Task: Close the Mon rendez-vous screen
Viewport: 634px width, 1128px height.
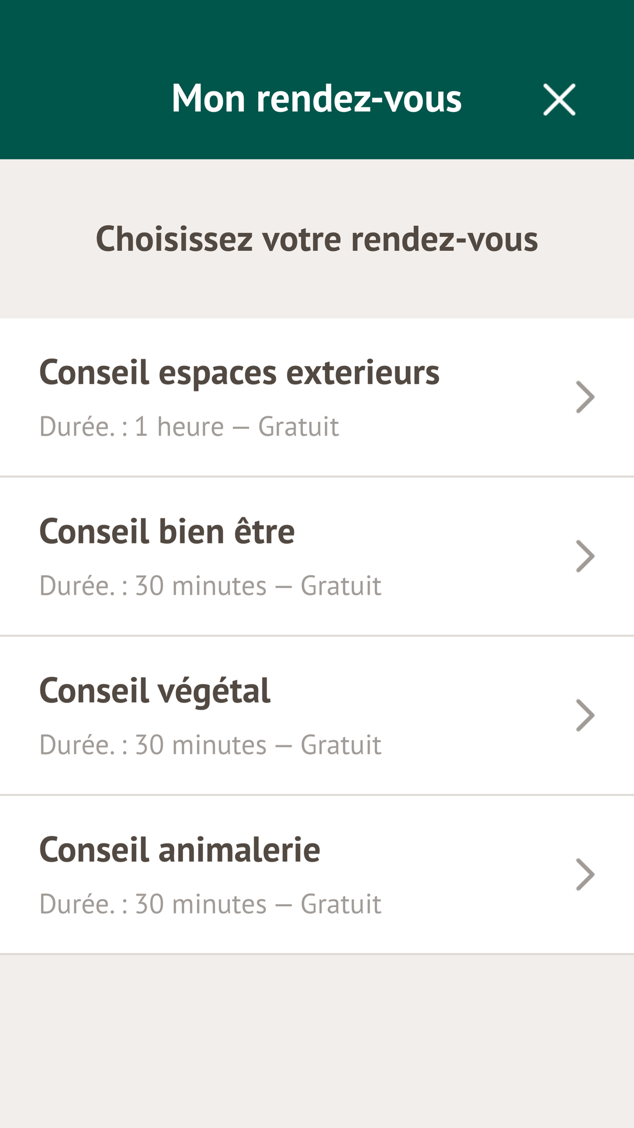Action: pos(559,100)
